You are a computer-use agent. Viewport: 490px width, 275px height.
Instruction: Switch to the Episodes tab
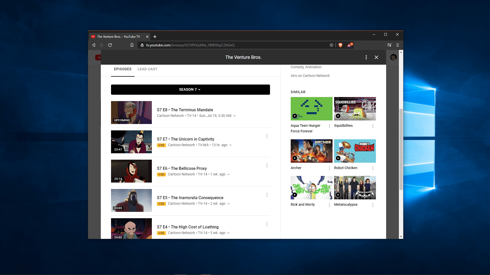[x=123, y=69]
